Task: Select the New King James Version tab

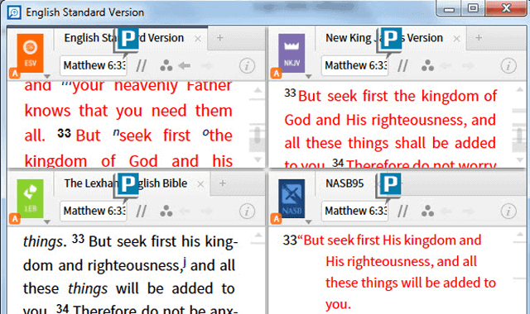Action: [384, 38]
